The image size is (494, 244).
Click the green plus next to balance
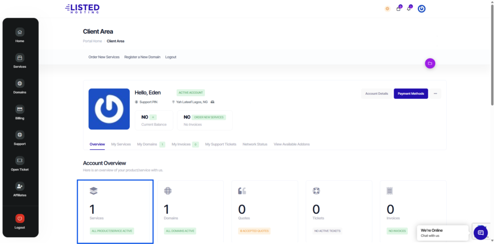pyautogui.click(x=153, y=117)
